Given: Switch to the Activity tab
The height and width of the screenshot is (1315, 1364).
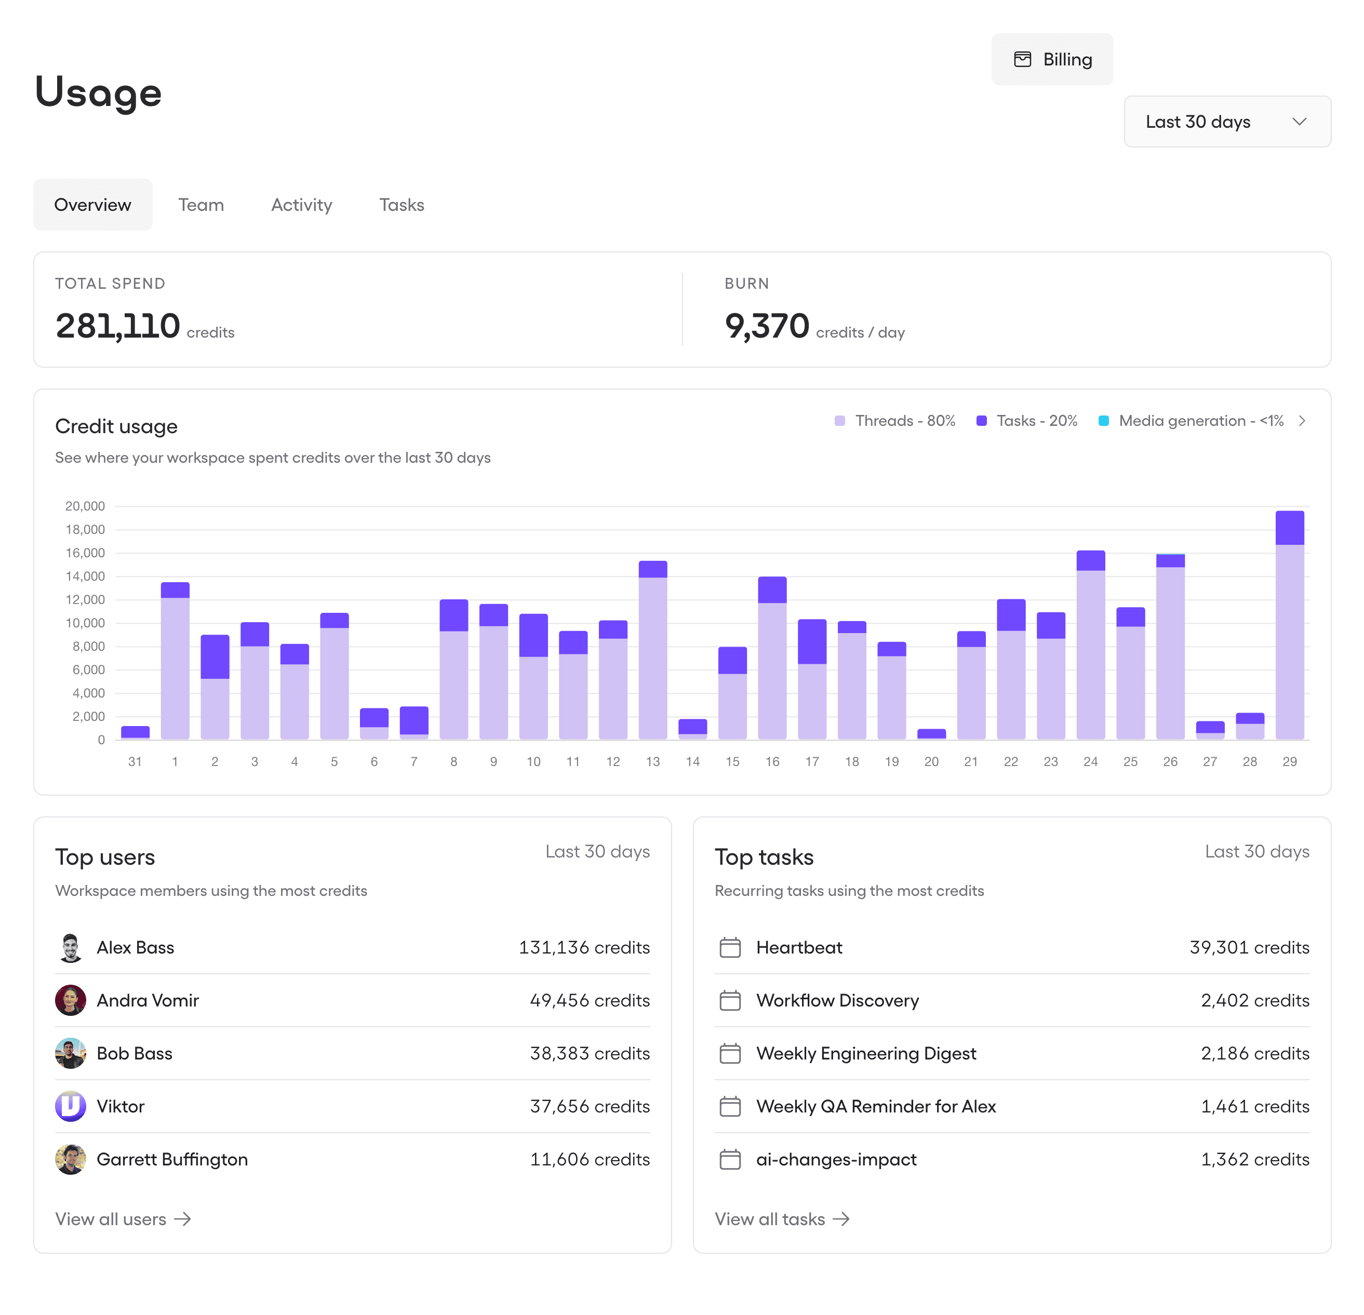Looking at the screenshot, I should click(301, 205).
